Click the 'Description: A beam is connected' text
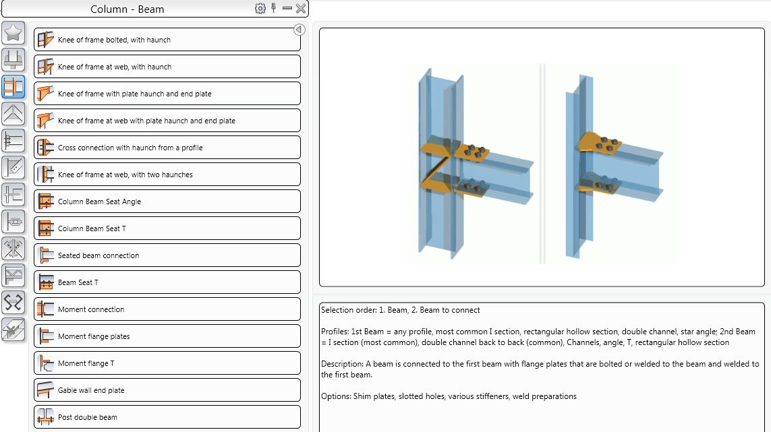 (x=540, y=369)
